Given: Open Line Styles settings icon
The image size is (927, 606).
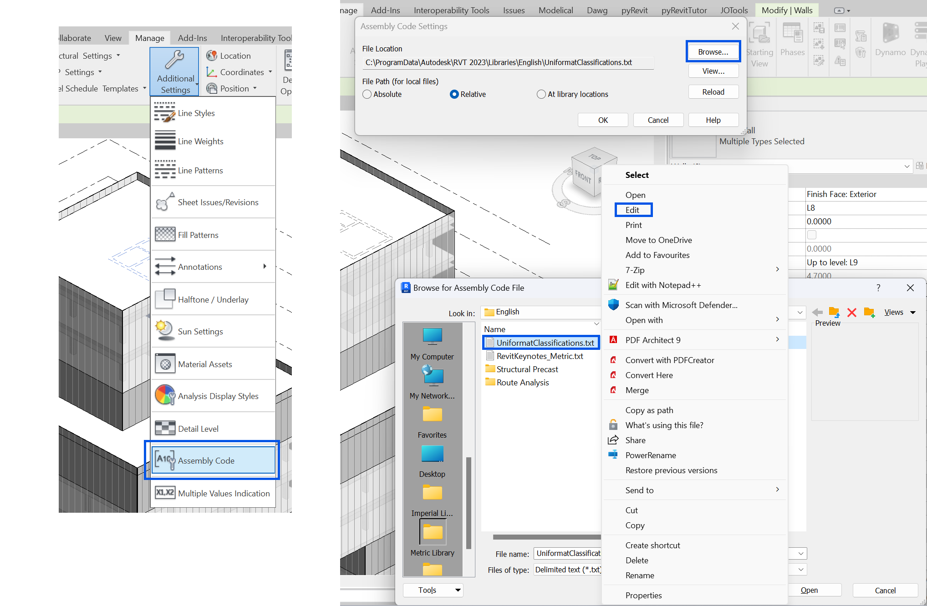Looking at the screenshot, I should [164, 112].
